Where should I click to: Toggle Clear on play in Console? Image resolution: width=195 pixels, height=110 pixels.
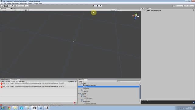coord(14,81)
